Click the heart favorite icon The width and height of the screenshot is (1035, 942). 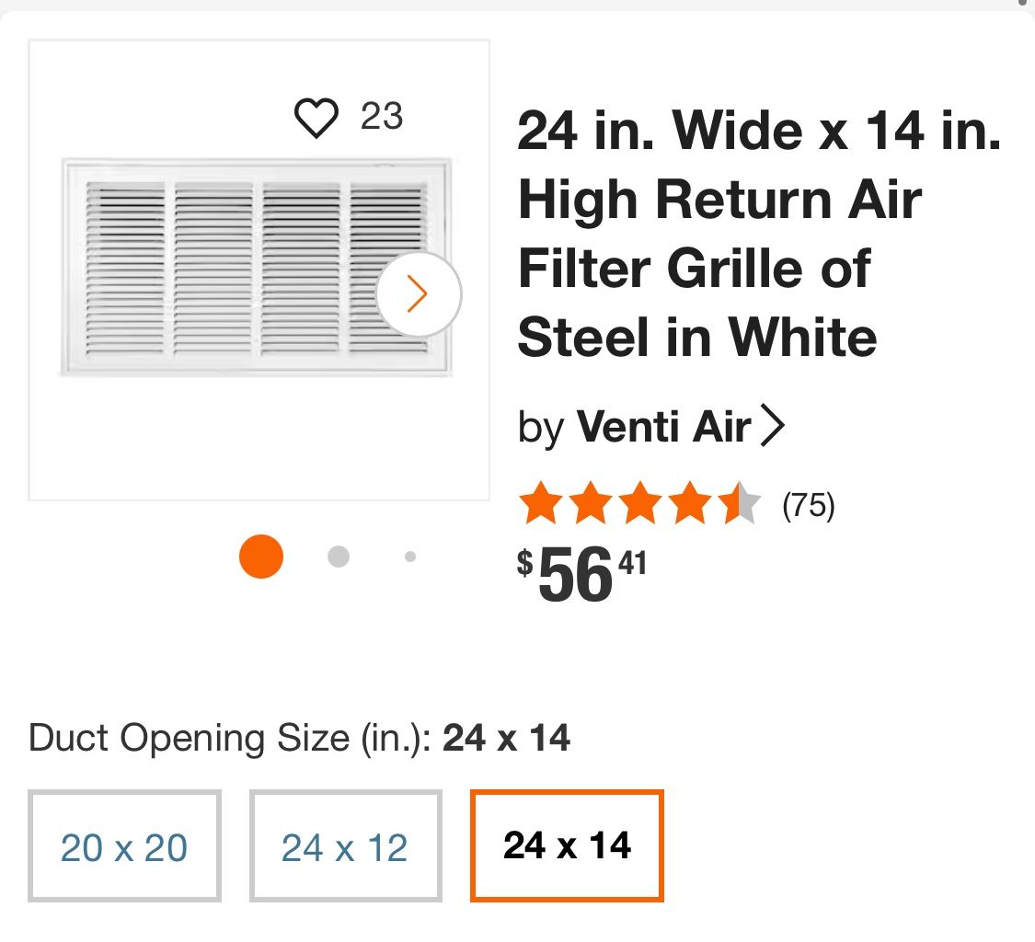318,116
